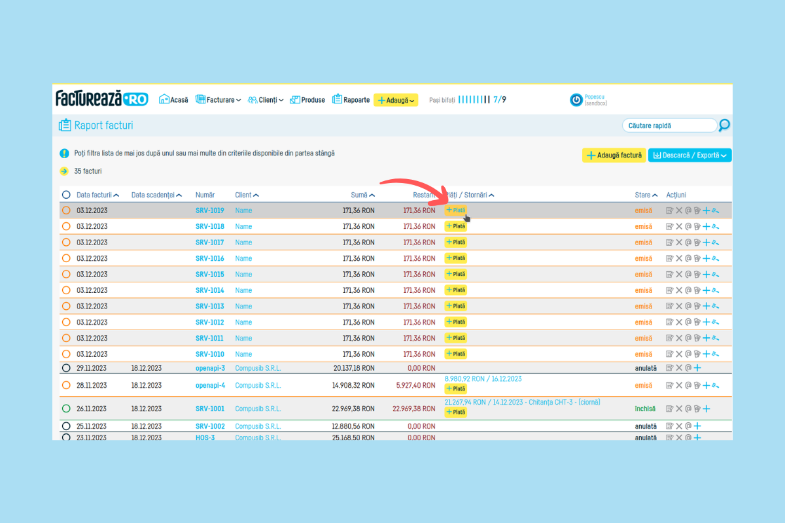Open Rapoarte in the top menu
The width and height of the screenshot is (785, 523).
click(351, 100)
